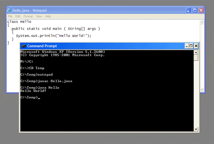Close the Command Prompt window

pos(196,46)
